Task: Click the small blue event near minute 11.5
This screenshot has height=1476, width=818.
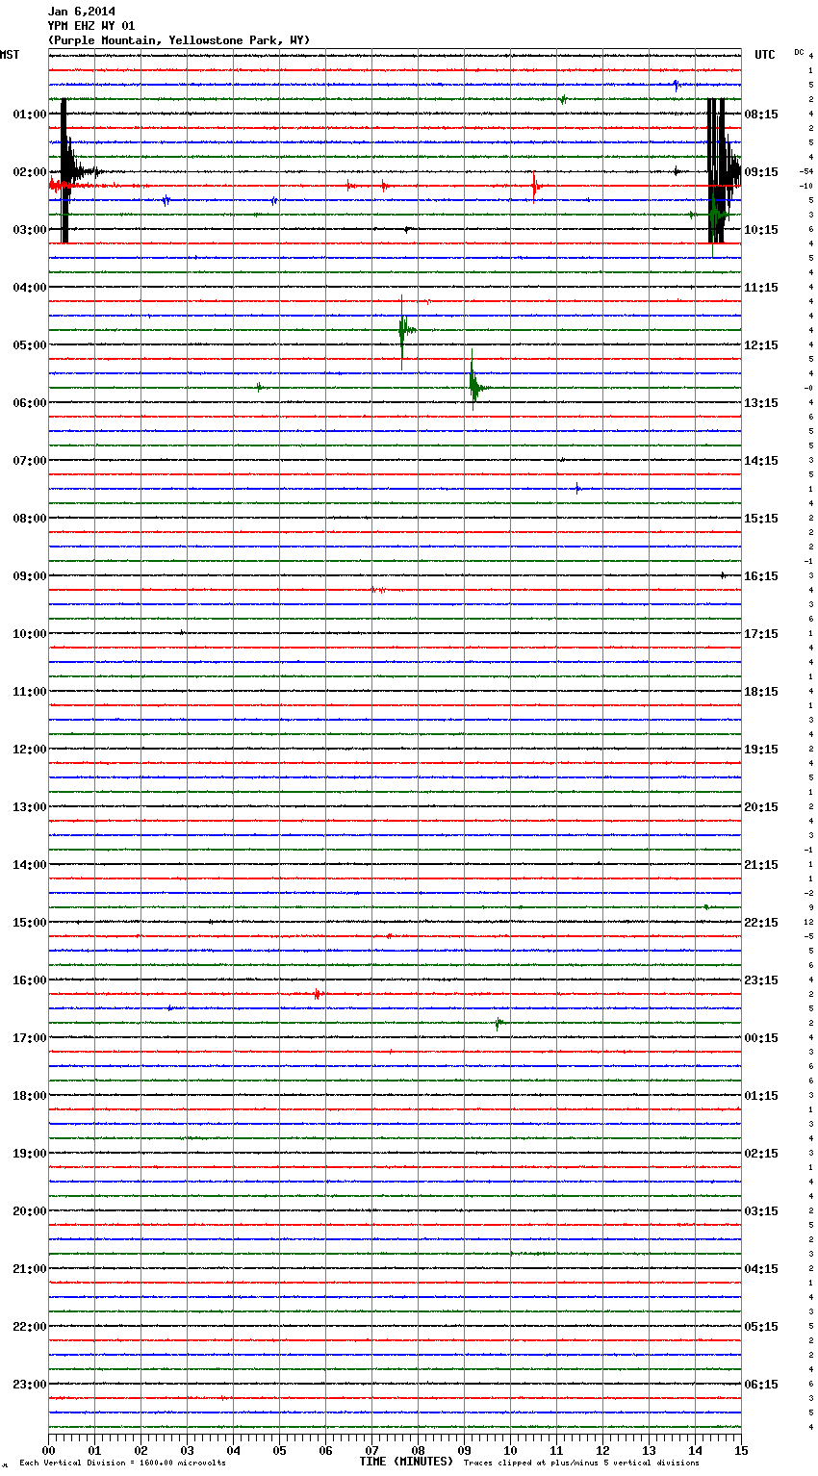Action: click(x=577, y=489)
